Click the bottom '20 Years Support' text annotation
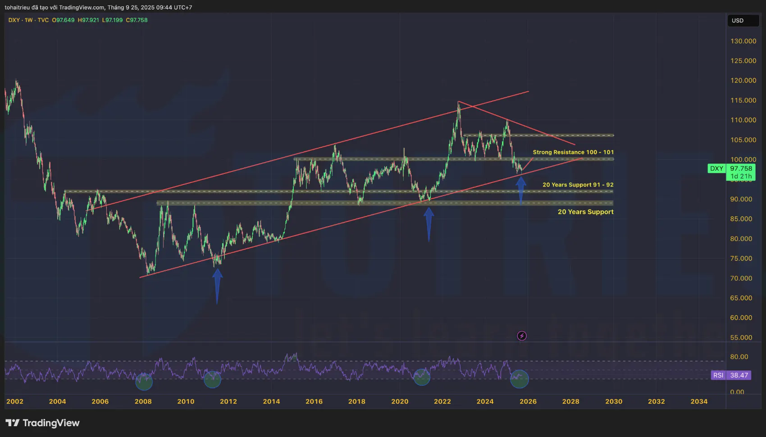This screenshot has width=766, height=437. 585,212
